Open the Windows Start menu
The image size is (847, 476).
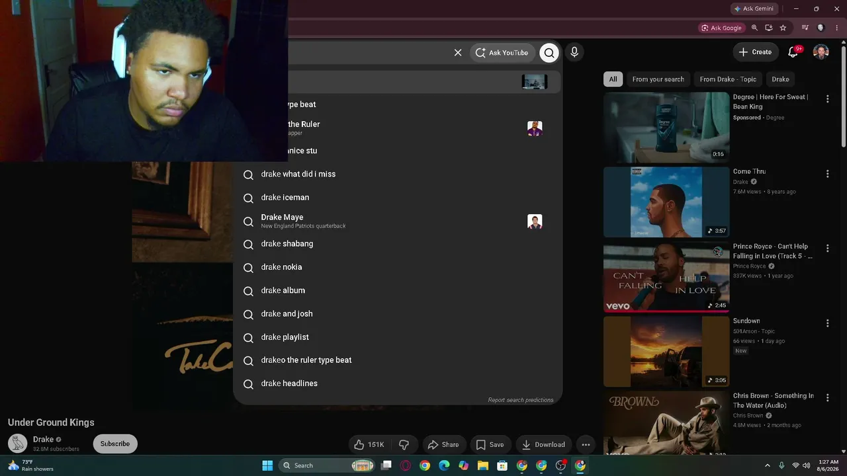(x=267, y=465)
